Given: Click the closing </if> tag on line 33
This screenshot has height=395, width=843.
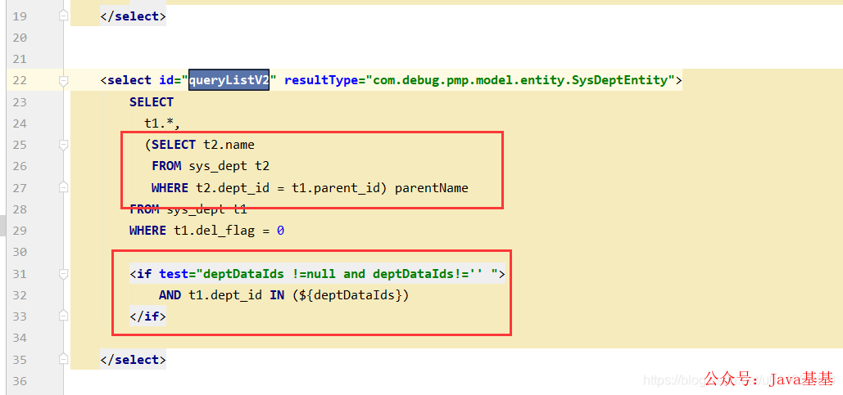Looking at the screenshot, I should click(x=147, y=316).
